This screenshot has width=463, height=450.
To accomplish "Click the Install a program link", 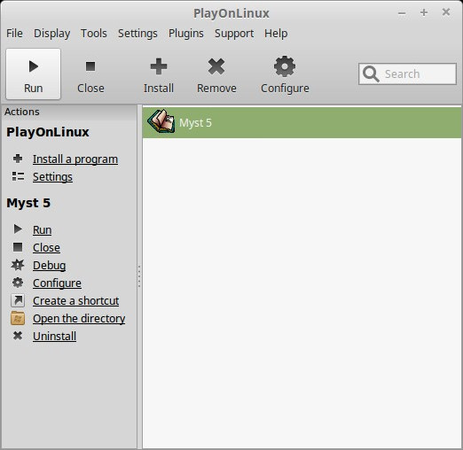I will coord(75,159).
